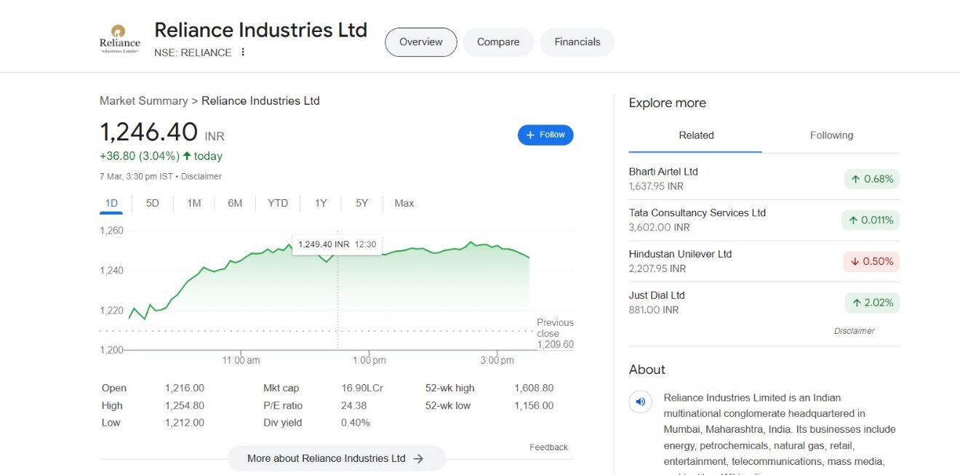Viewport: 960px width, 475px height.
Task: Select the Related tab in Explore more
Action: tap(696, 135)
